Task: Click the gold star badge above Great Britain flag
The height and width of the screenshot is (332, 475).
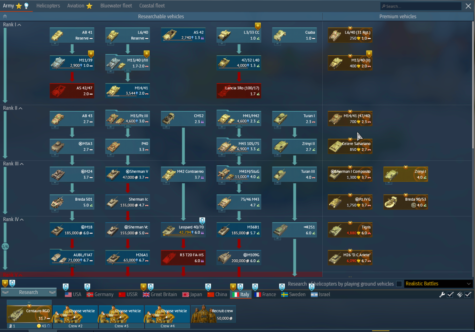Action: (x=144, y=287)
